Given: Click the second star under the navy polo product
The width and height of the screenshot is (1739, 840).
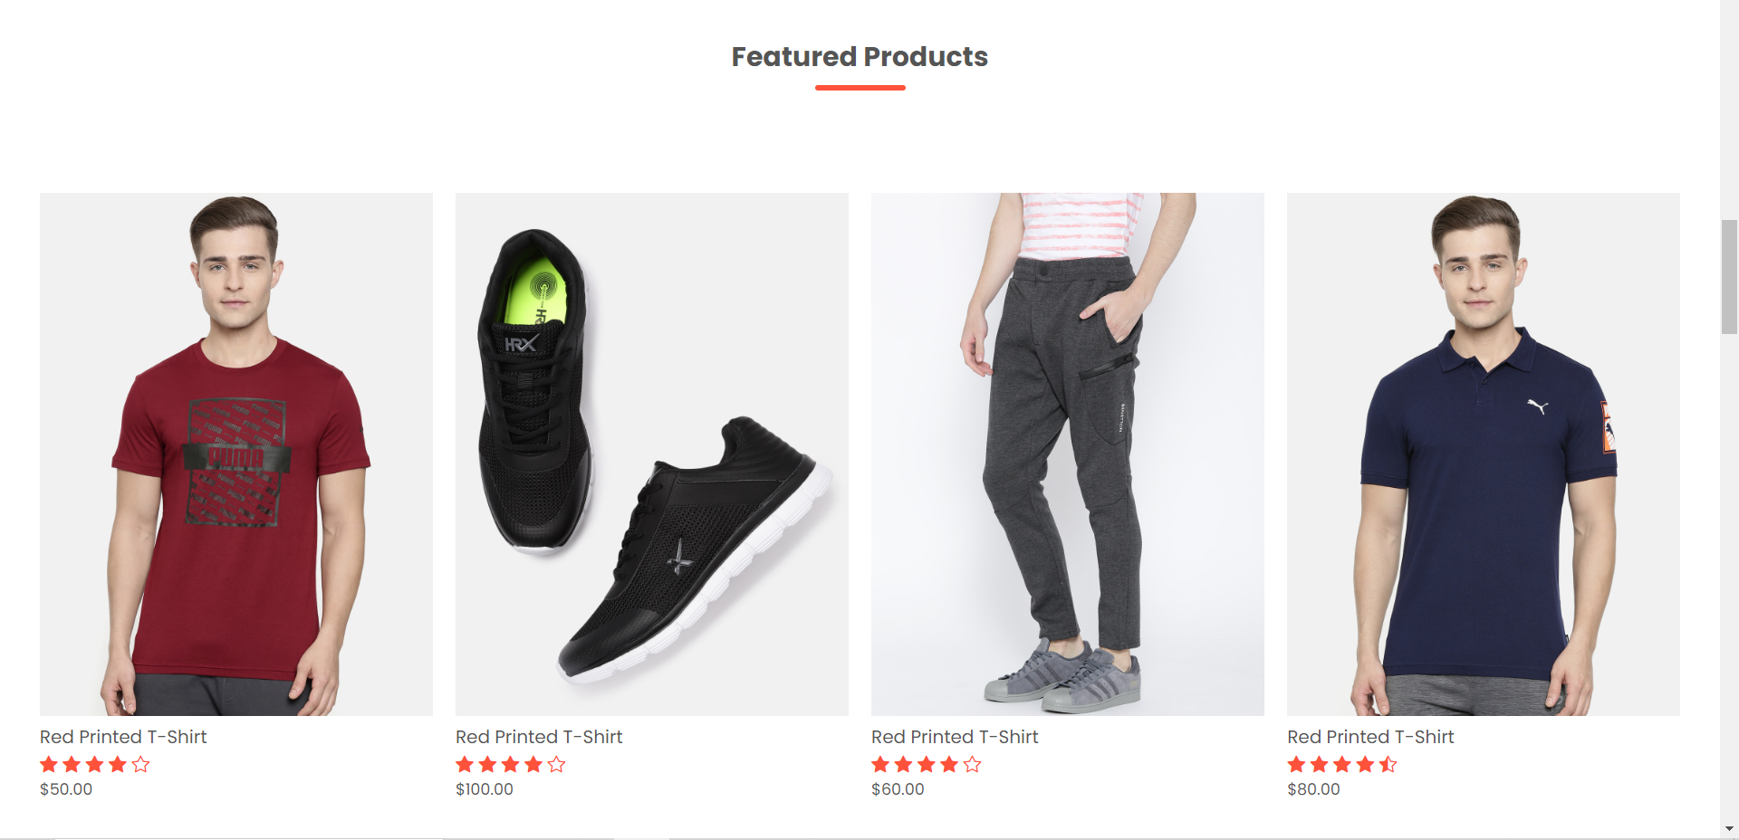Looking at the screenshot, I should [1321, 765].
